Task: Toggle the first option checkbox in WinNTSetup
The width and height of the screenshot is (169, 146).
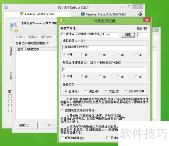Action: [x=10, y=96]
